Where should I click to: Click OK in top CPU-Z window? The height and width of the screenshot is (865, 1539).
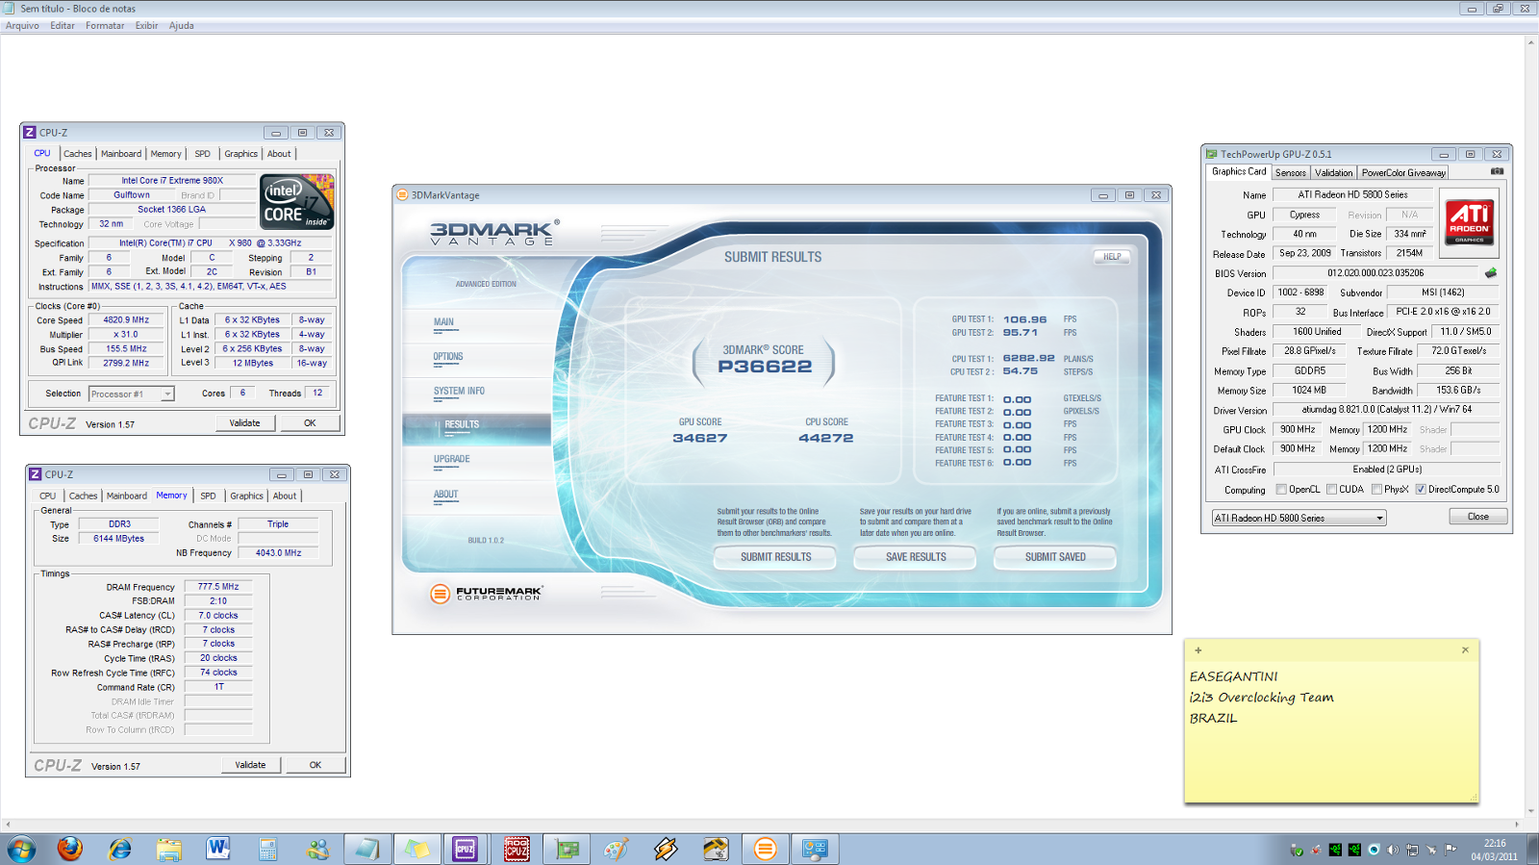(310, 423)
